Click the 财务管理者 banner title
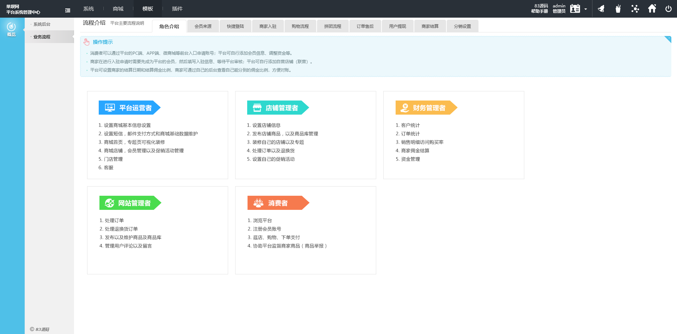677x334 pixels. (x=429, y=108)
